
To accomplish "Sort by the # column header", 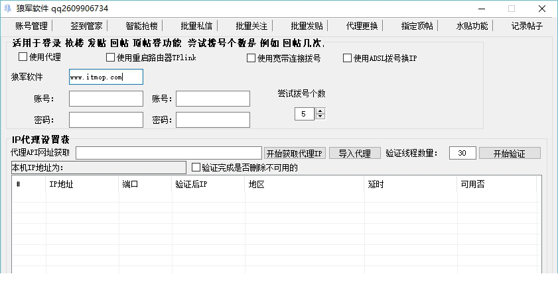I will coord(29,185).
